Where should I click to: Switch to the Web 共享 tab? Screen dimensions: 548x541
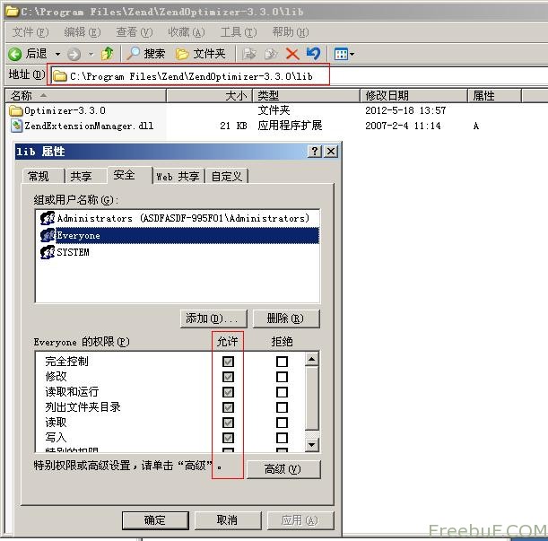click(x=178, y=176)
